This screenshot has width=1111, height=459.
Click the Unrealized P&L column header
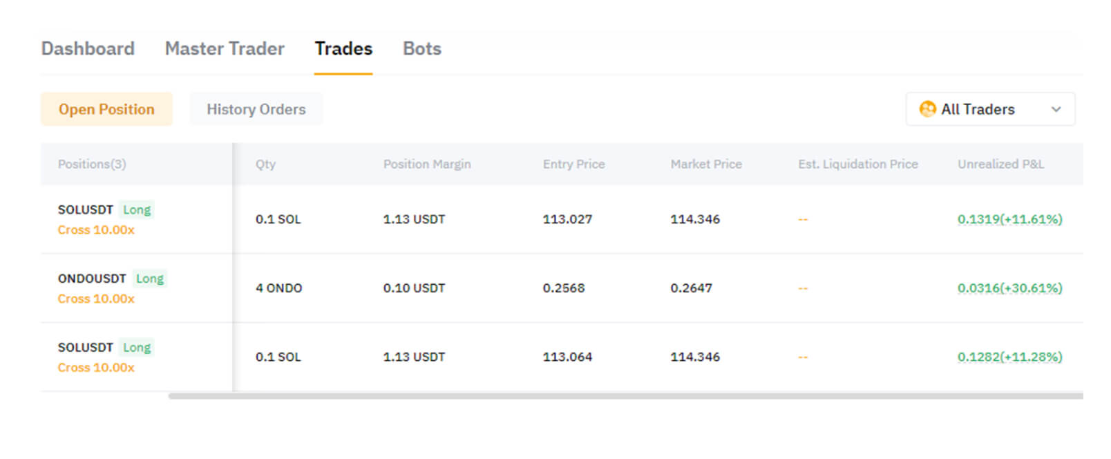pyautogui.click(x=1000, y=165)
